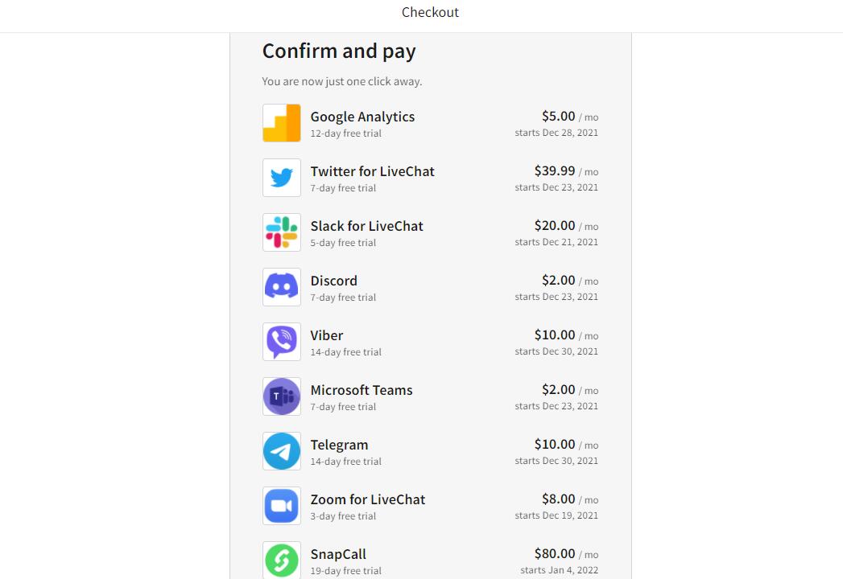This screenshot has height=579, width=843.
Task: Click the $80.00 SnapCall price
Action: (x=554, y=554)
